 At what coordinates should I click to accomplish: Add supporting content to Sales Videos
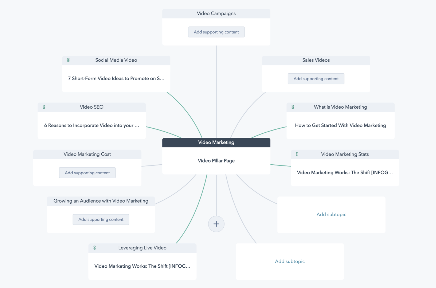click(x=316, y=79)
